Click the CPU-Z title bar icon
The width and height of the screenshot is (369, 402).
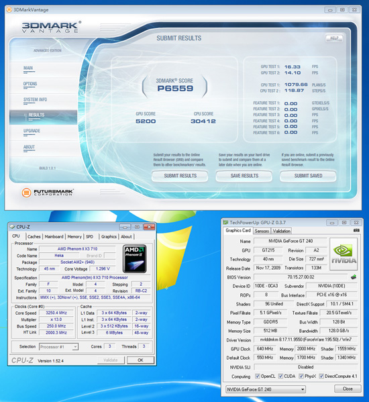[12, 227]
